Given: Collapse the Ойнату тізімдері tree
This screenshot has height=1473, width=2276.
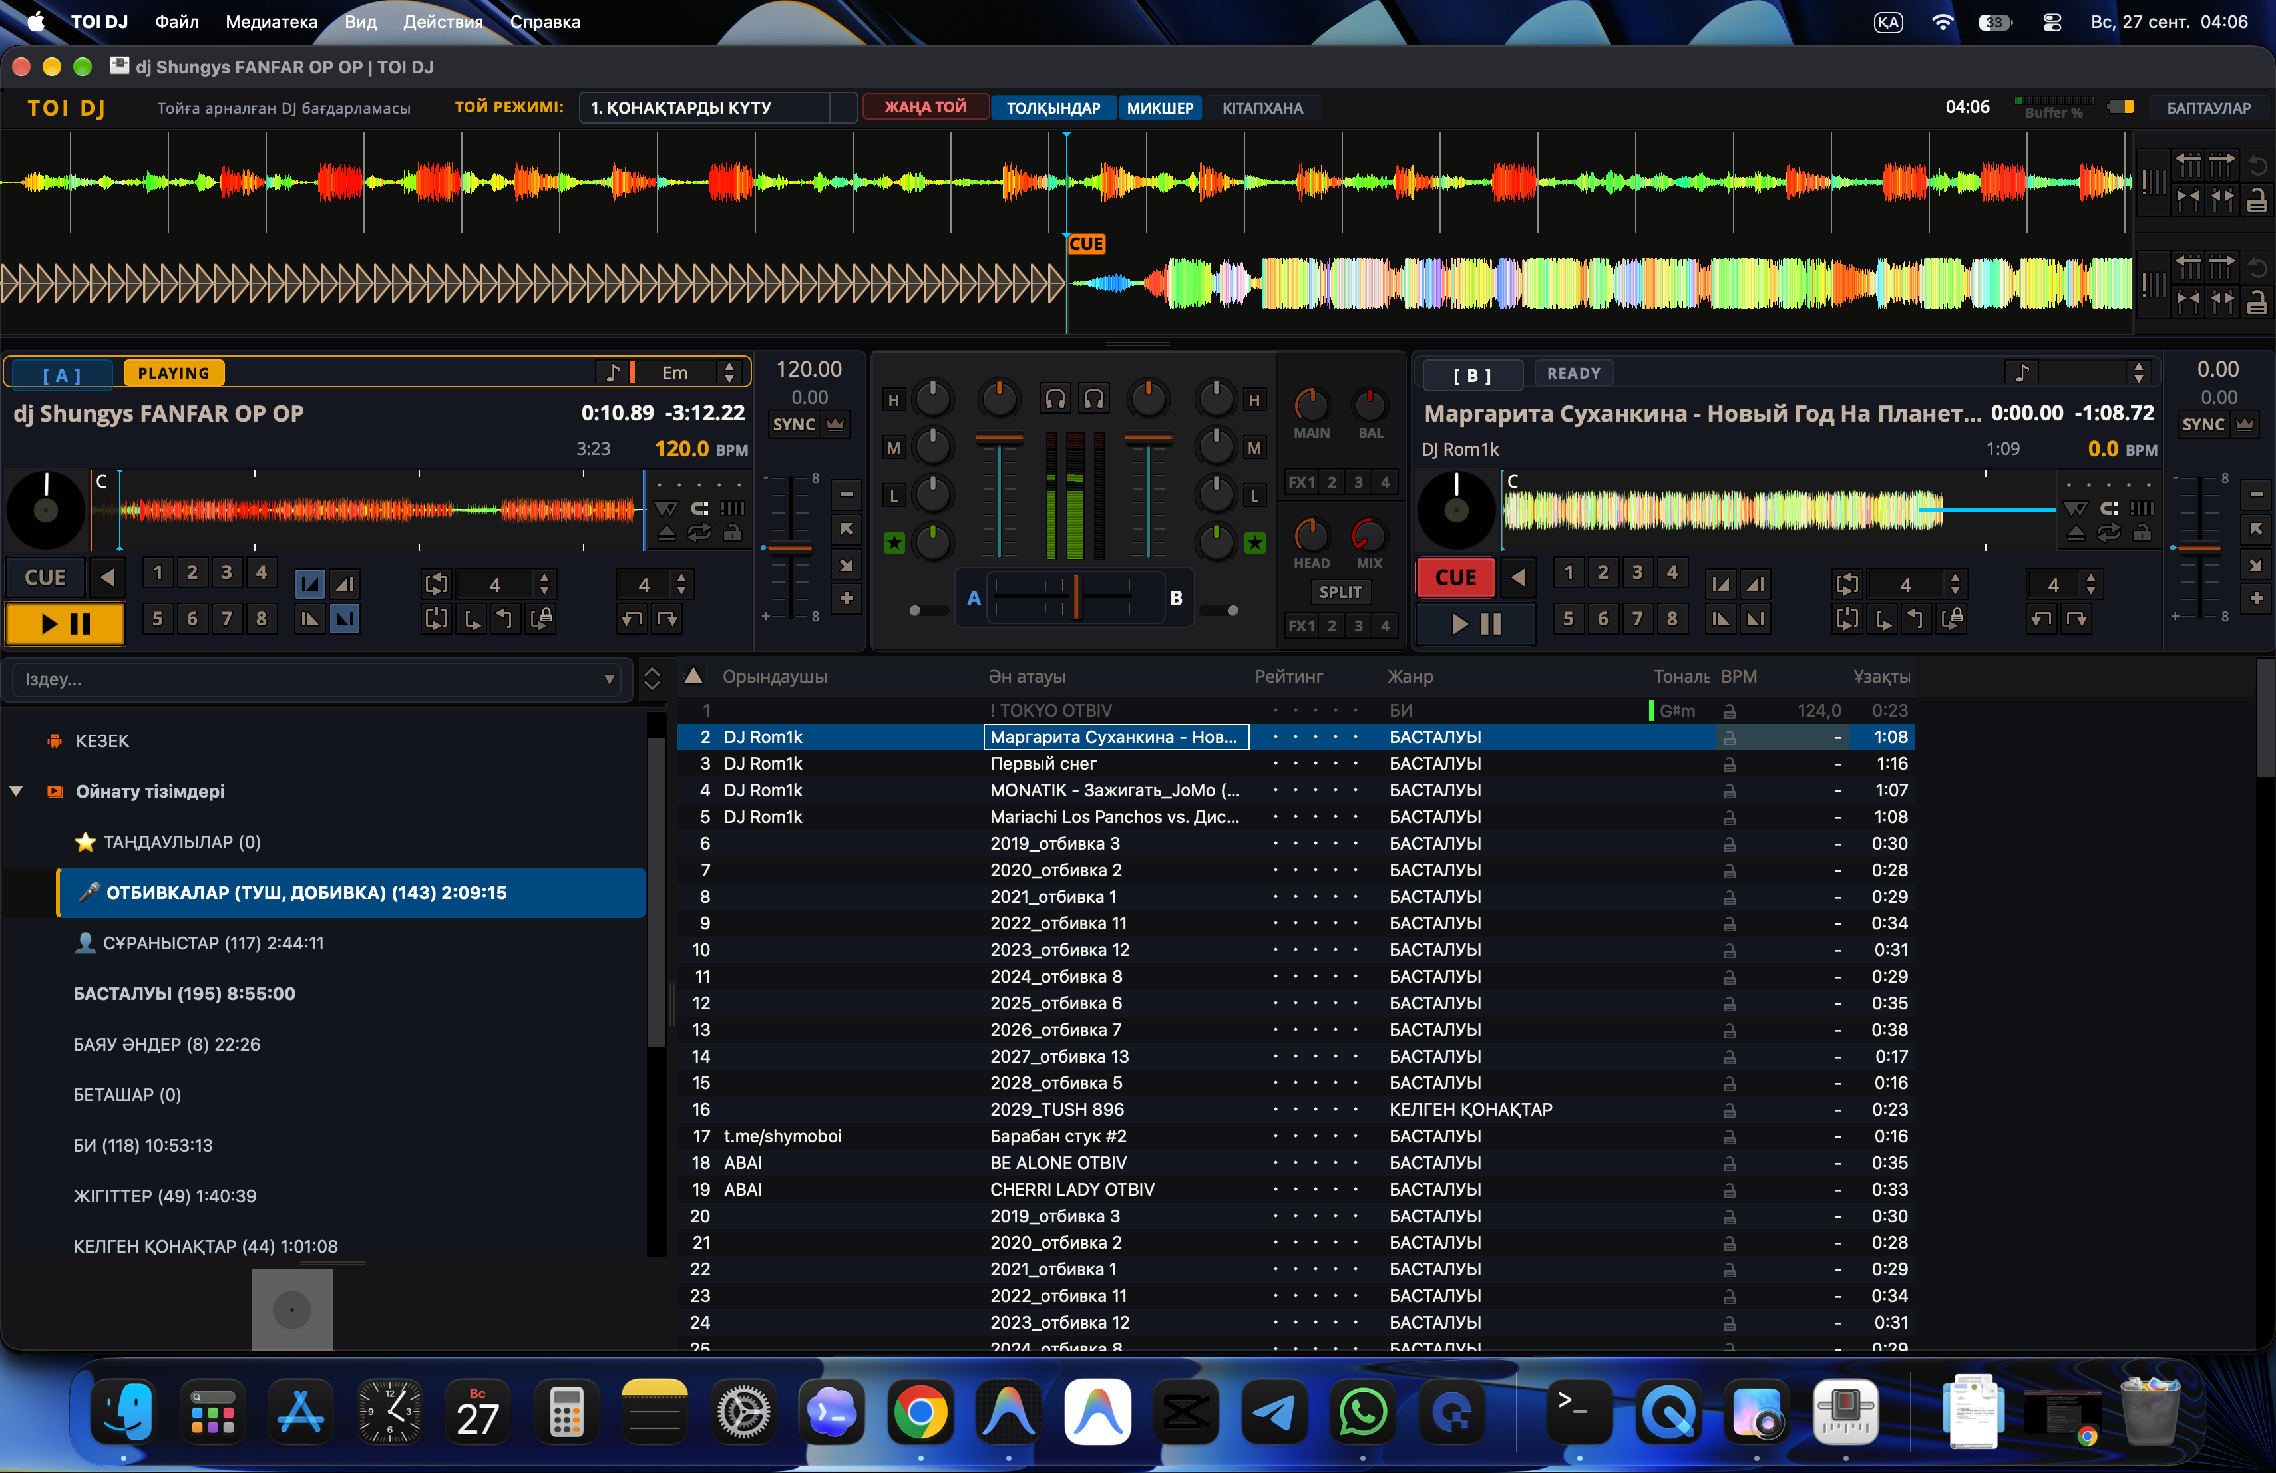Looking at the screenshot, I should click(x=16, y=792).
